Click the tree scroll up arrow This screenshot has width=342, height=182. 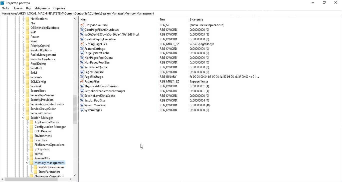[x=75, y=19]
